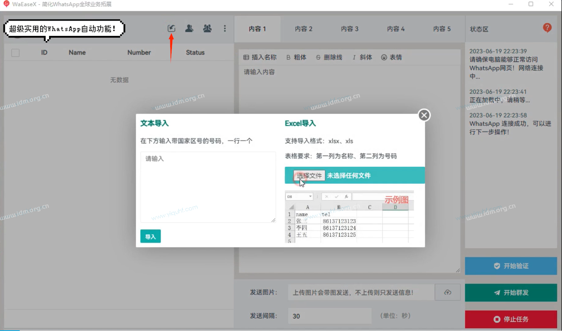Click the 停止任务 stop task button
This screenshot has width=562, height=331.
coord(511,319)
